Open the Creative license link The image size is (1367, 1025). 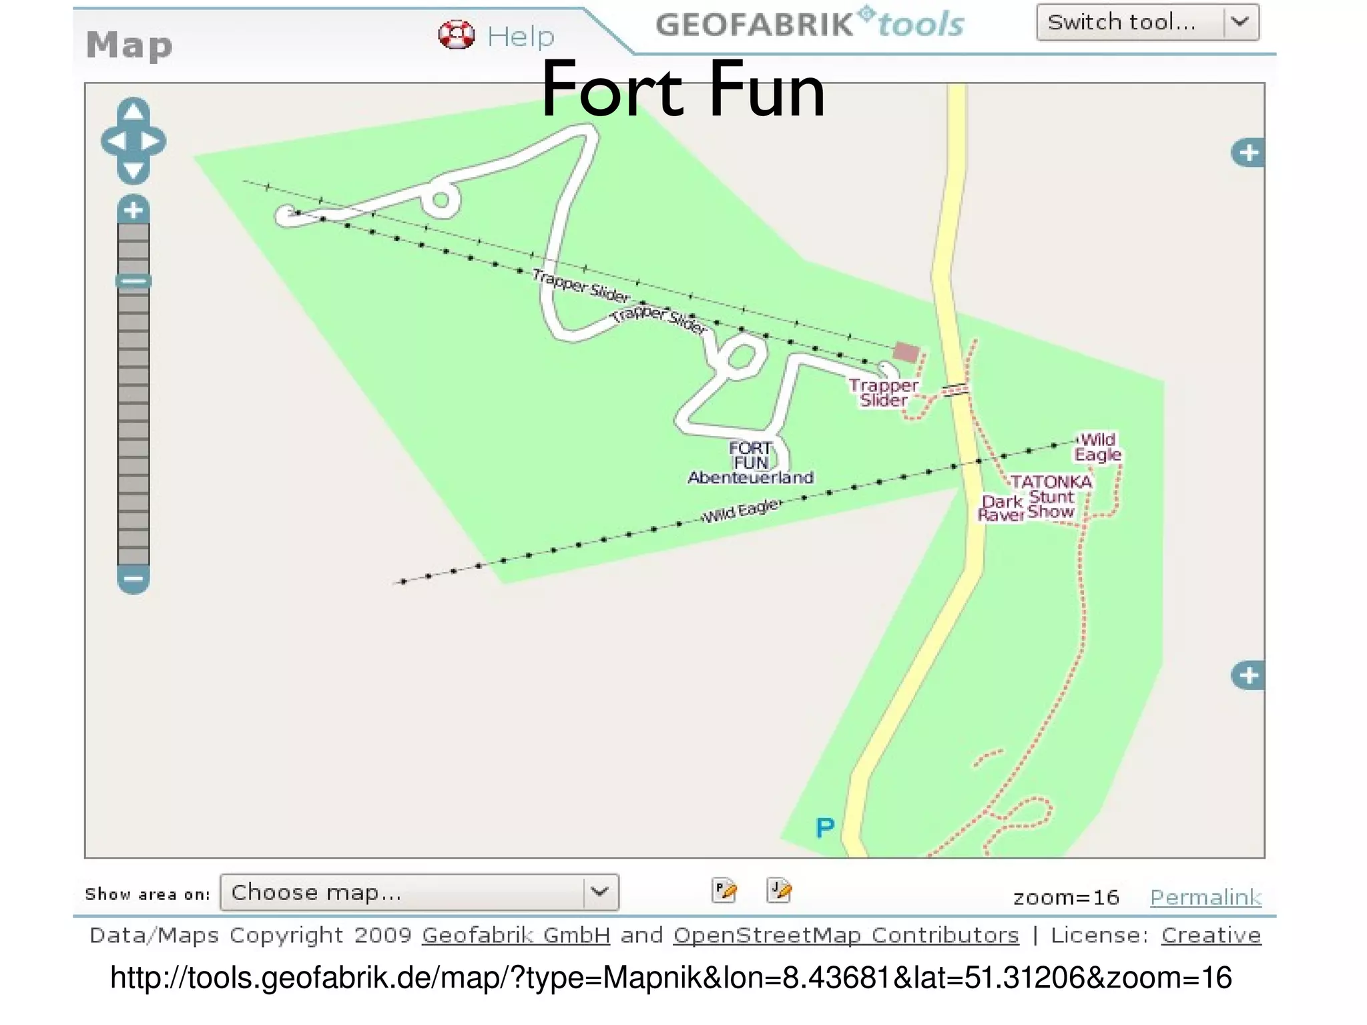pos(1211,935)
